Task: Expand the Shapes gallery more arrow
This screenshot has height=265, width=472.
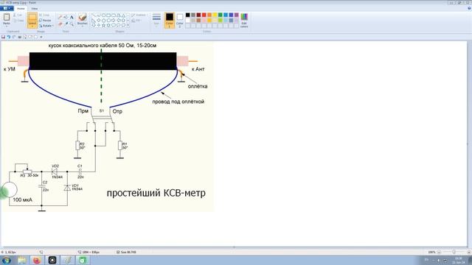Action: click(128, 26)
